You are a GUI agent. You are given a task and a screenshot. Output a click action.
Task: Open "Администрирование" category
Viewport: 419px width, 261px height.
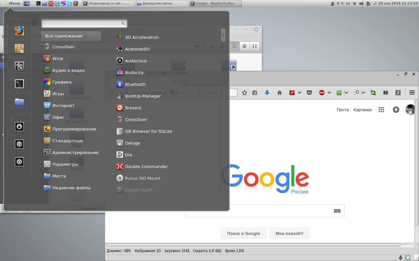click(71, 152)
